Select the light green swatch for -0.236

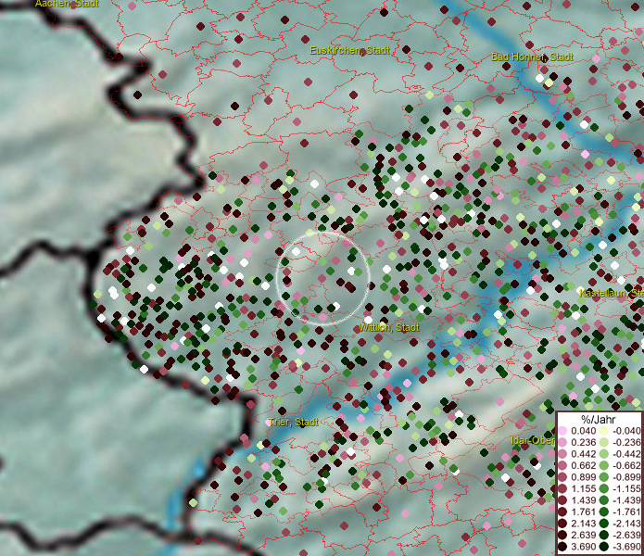pyautogui.click(x=604, y=442)
